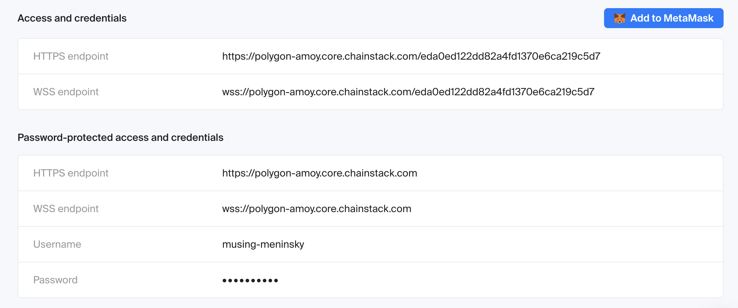
Task: Click the Password field label
Action: coord(55,280)
